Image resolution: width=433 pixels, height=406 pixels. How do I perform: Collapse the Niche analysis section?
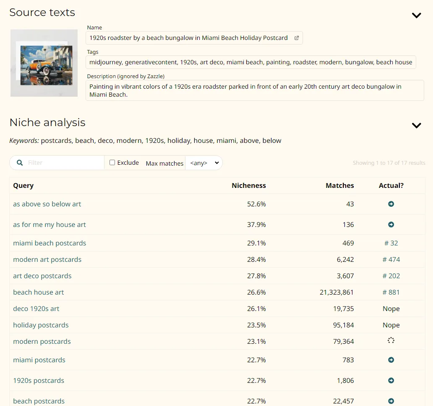click(x=417, y=125)
